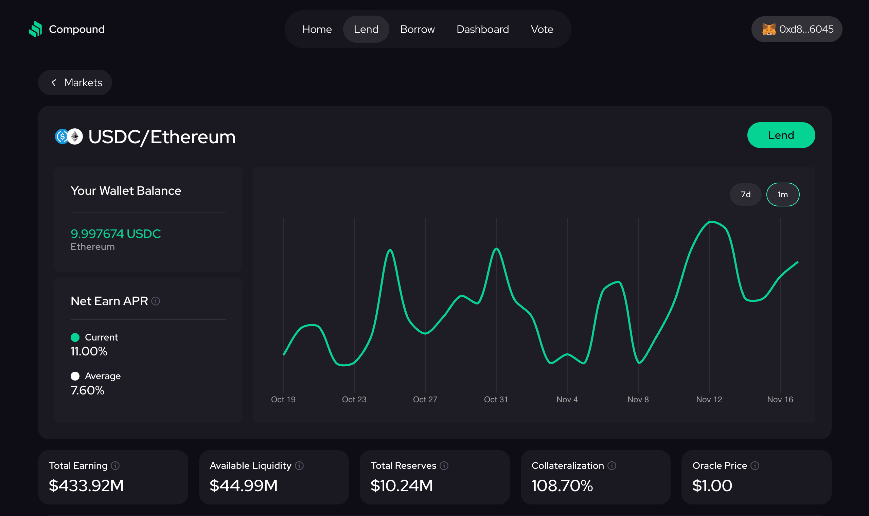Open the Net Earn APR info tooltip
Screen dimensions: 869x516
coord(156,301)
